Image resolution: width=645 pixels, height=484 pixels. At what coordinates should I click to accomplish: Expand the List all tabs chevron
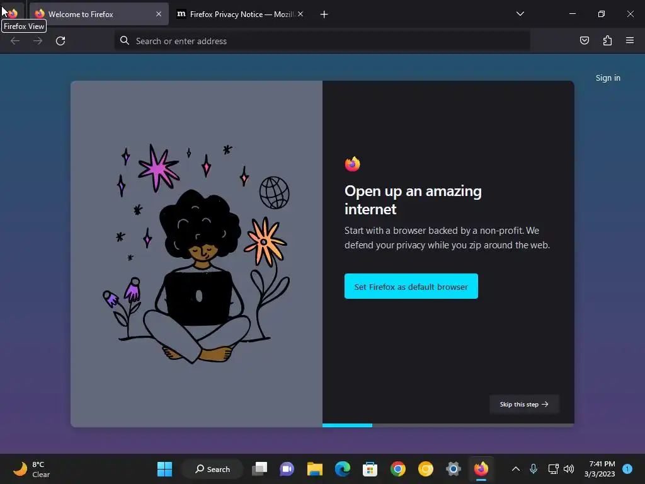click(x=520, y=14)
